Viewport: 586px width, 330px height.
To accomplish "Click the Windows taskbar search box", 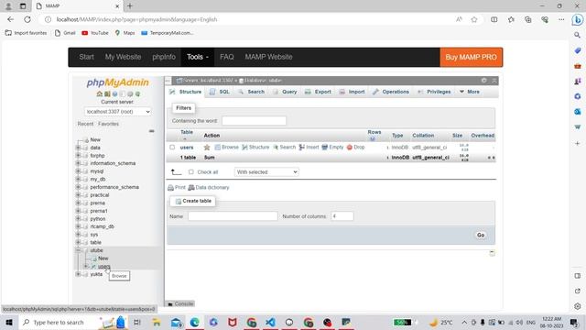I will click(x=59, y=322).
